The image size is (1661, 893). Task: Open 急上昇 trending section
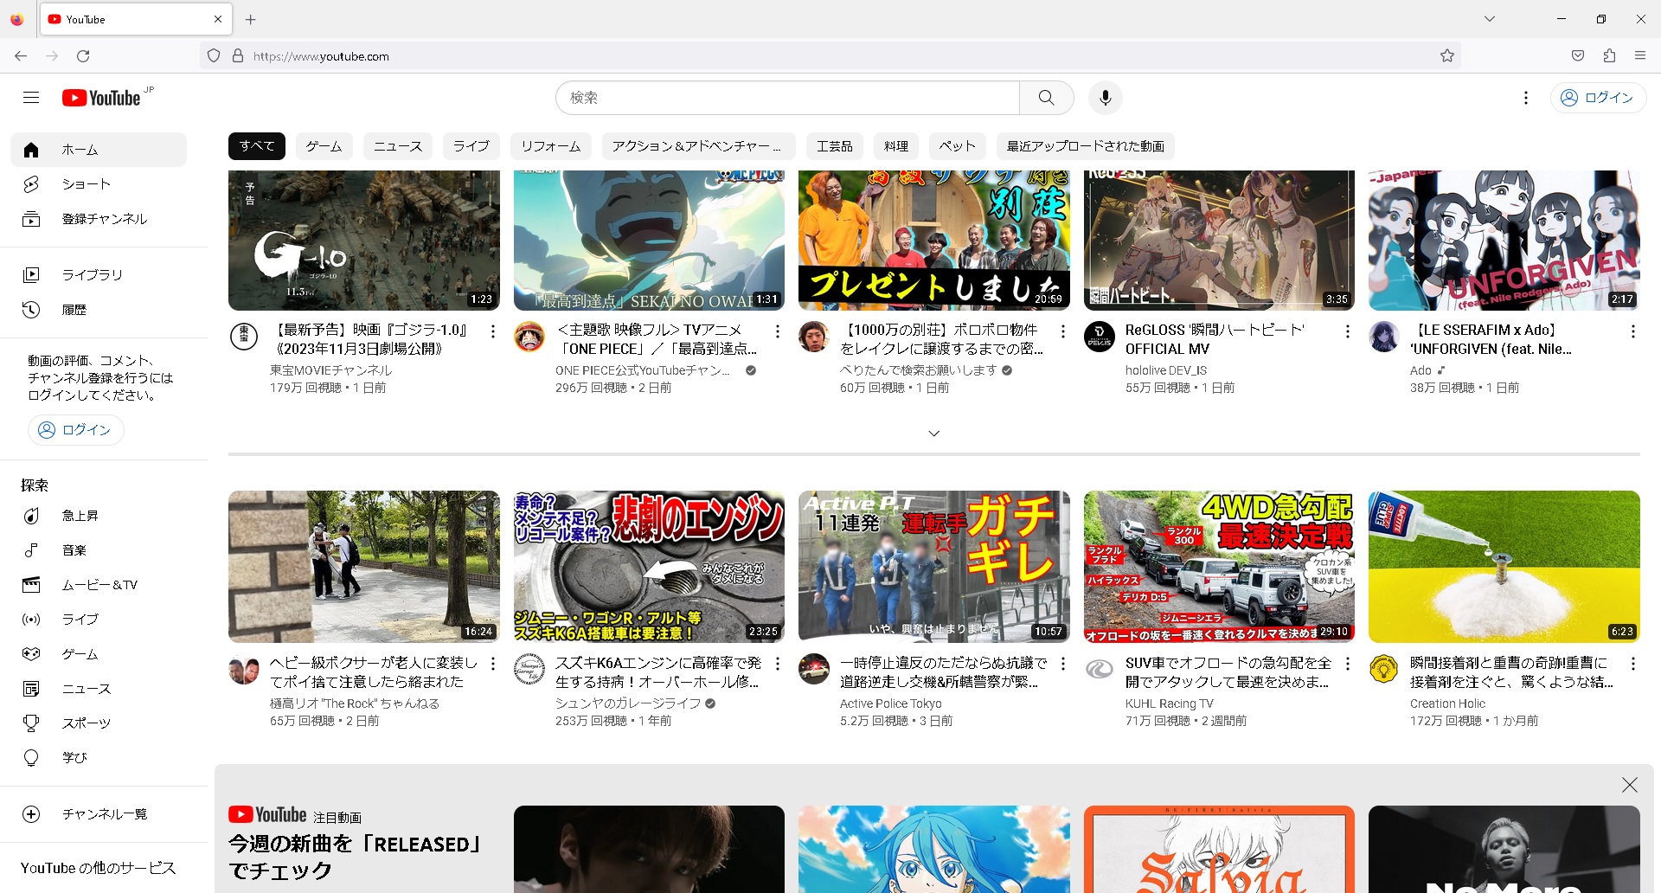pyautogui.click(x=99, y=516)
